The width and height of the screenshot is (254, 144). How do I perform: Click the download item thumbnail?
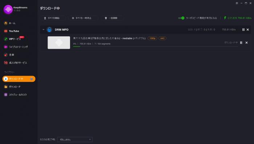tap(59, 43)
